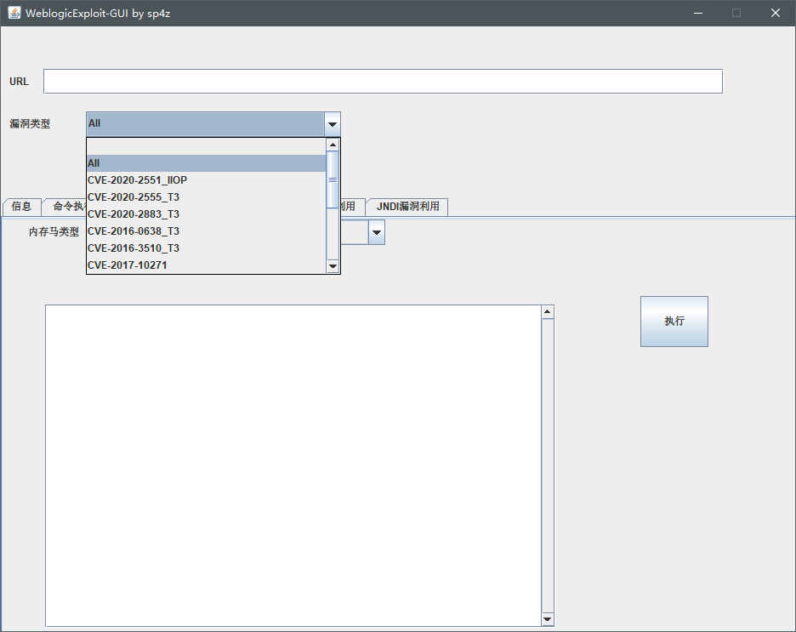Expand the 内存马类型 dropdown arrow
This screenshot has width=796, height=632.
pos(376,232)
